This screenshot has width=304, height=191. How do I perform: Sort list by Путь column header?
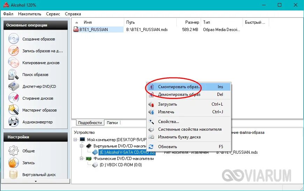pos(150,22)
